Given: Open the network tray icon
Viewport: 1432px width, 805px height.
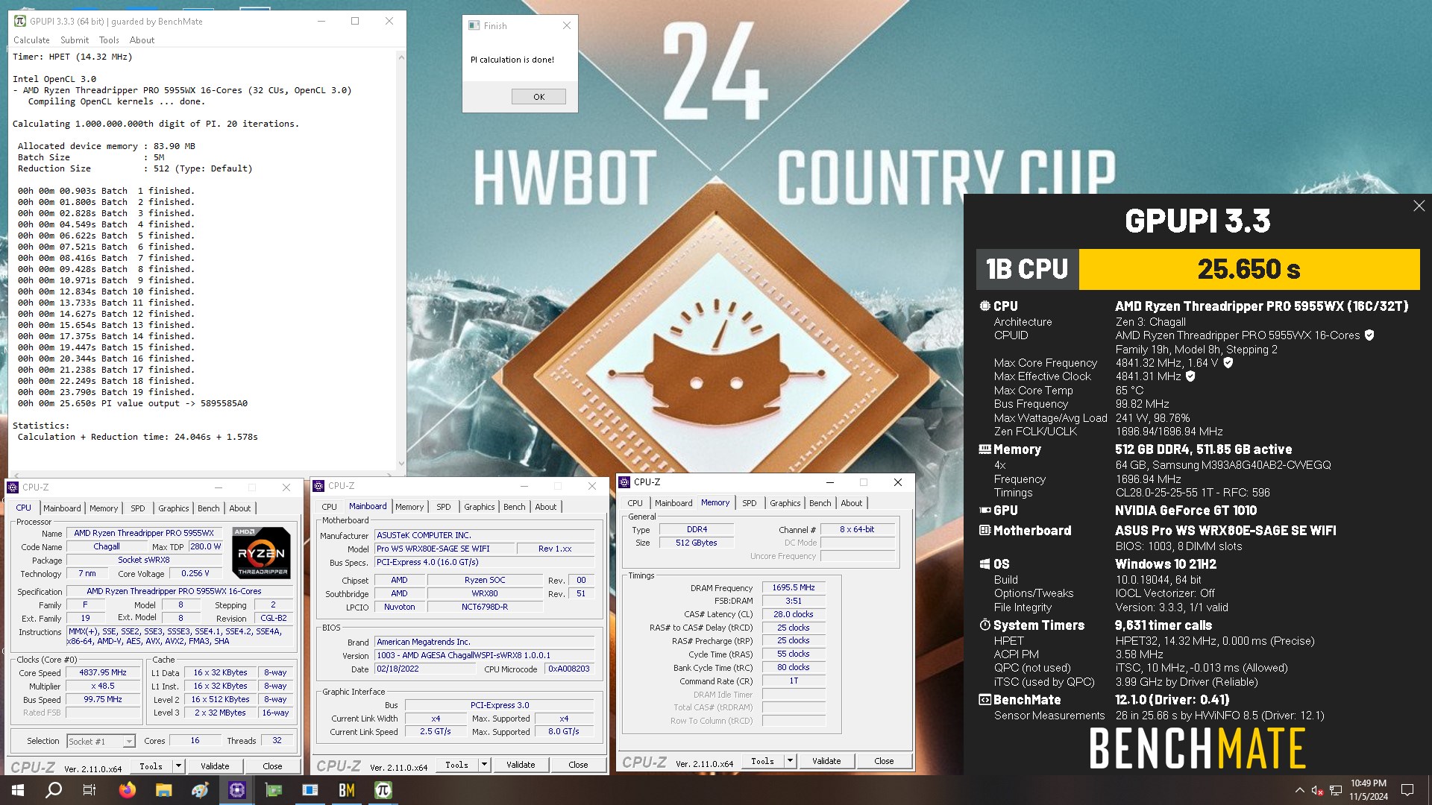Looking at the screenshot, I should (1336, 791).
